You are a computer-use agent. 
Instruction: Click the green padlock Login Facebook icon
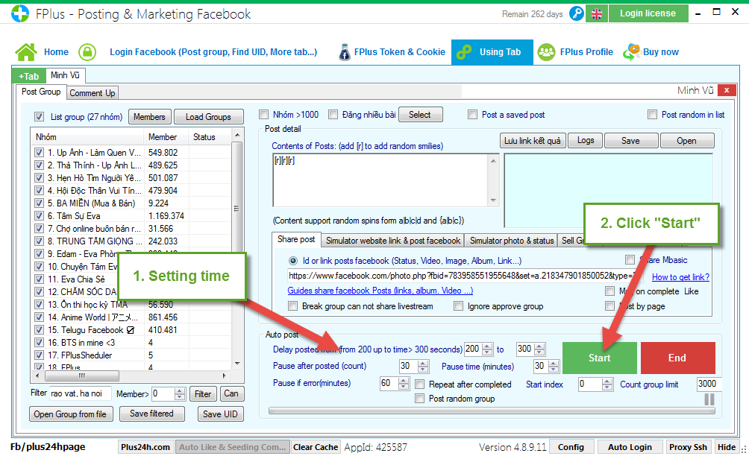[x=87, y=52]
